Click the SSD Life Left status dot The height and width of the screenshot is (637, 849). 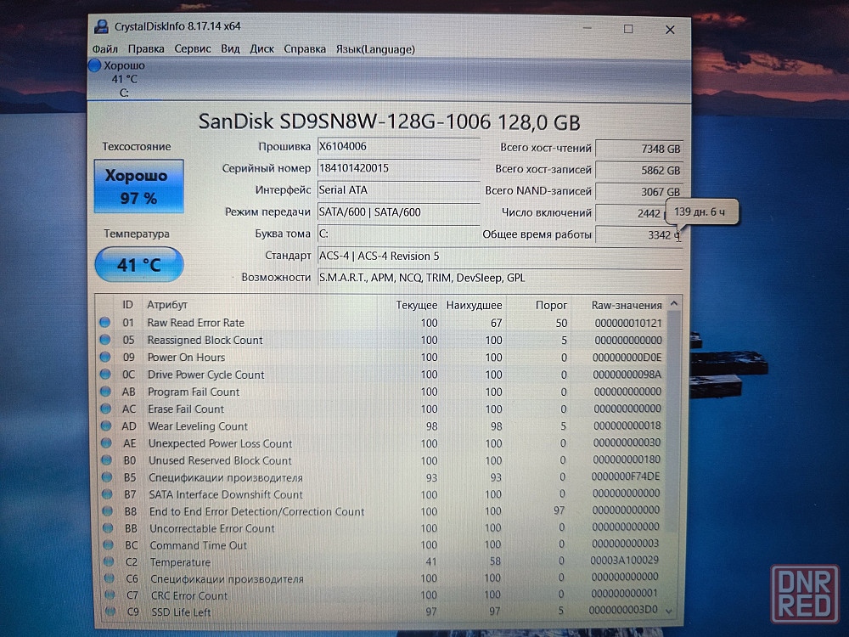[x=110, y=612]
